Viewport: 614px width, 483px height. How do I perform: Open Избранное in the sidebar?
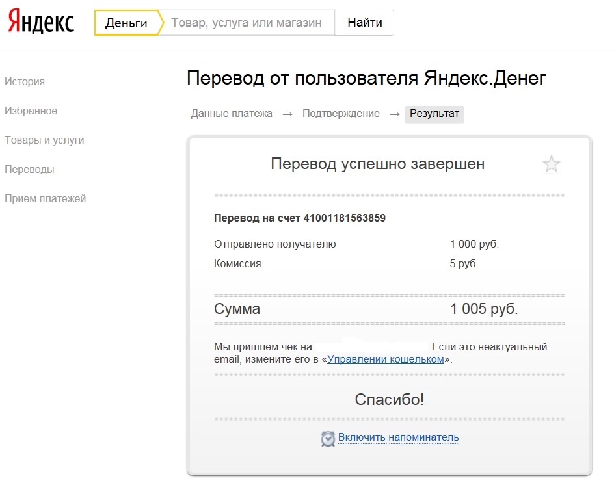pyautogui.click(x=31, y=111)
